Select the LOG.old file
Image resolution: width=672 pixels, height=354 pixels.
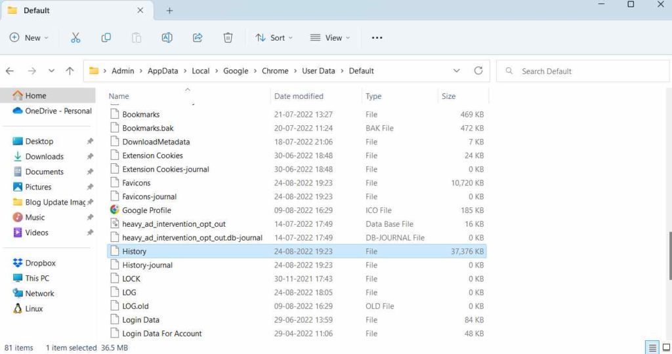(297, 306)
